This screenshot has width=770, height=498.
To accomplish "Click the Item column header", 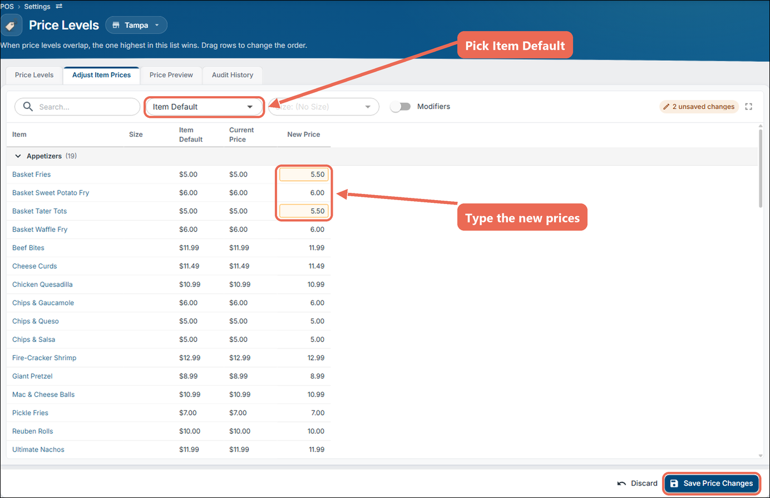I will pyautogui.click(x=19, y=135).
